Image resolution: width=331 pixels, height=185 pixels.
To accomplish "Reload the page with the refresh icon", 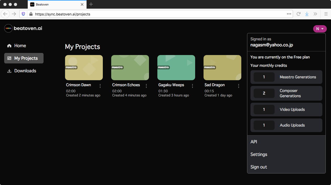I will point(298,14).
